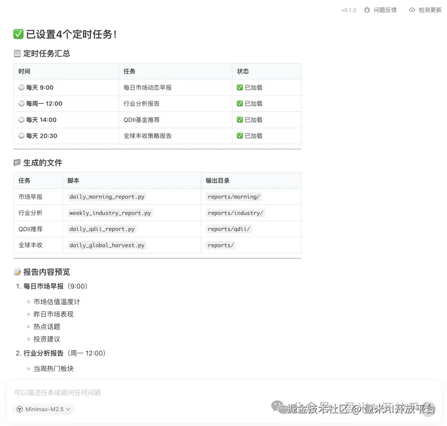This screenshot has height=426, width=447.
Task: Open the Minimax-M2.5 model dropdown
Action: point(43,409)
